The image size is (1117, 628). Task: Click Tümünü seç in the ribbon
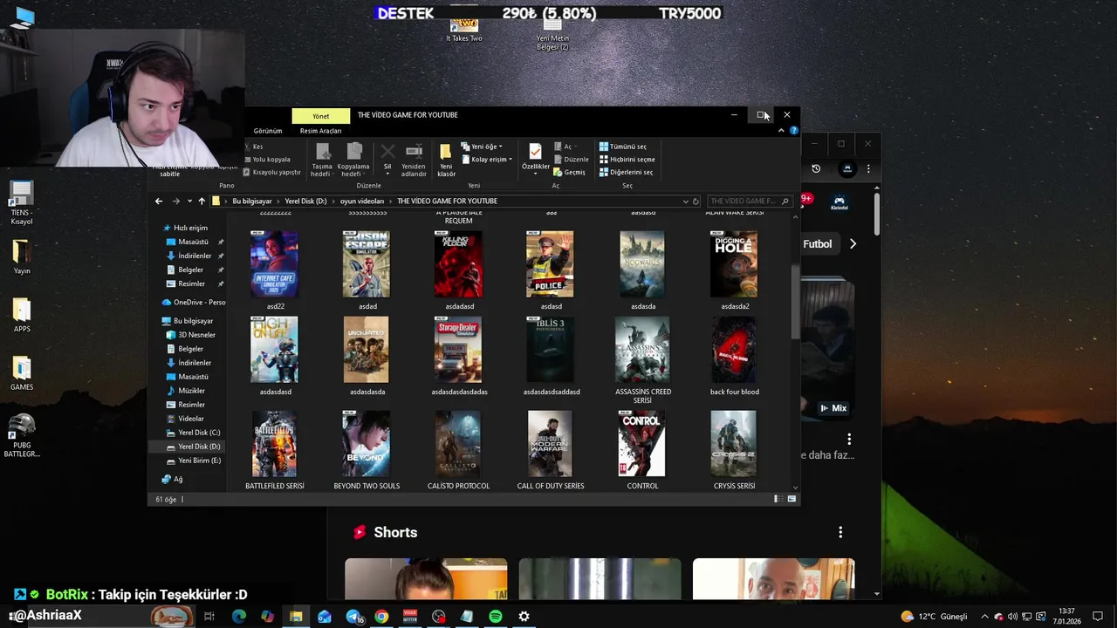click(623, 147)
